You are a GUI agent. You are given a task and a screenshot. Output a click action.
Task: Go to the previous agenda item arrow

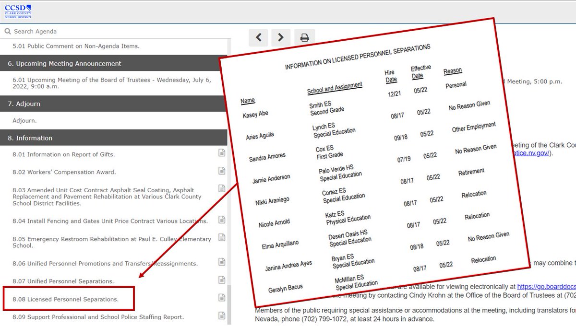[258, 37]
